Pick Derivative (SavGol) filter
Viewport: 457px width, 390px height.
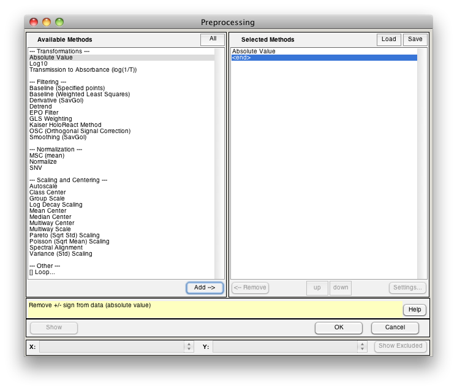point(56,101)
